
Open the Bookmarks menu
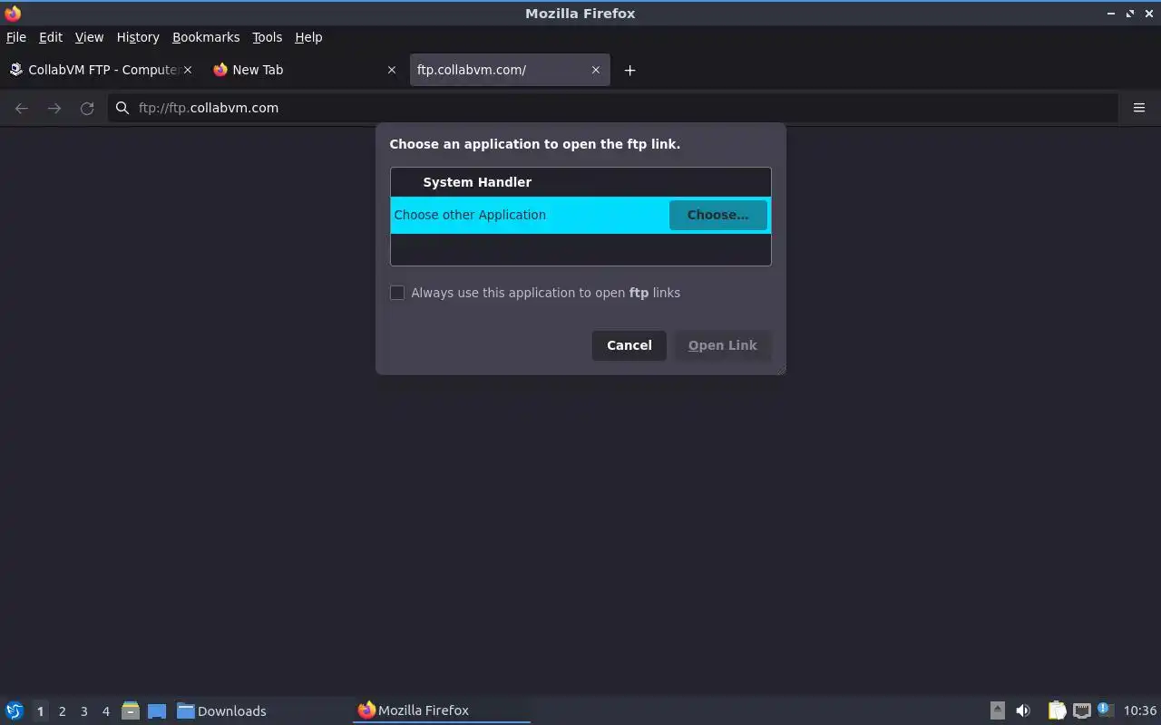(x=206, y=37)
